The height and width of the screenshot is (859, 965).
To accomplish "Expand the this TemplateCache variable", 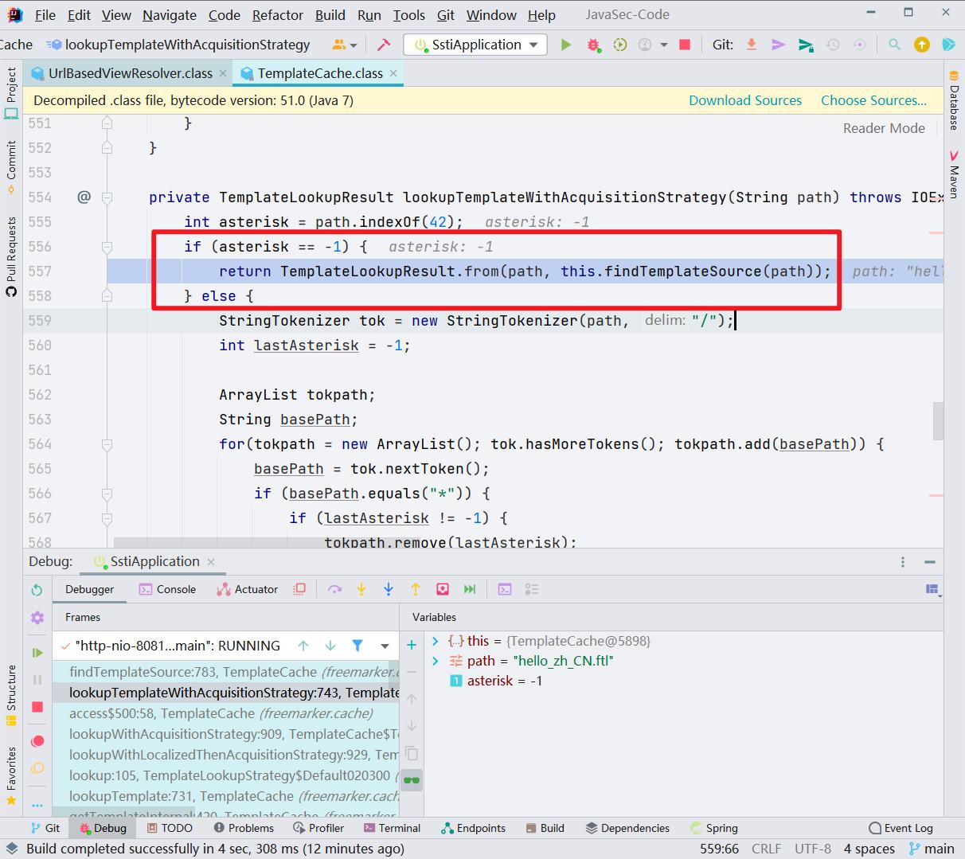I will tap(435, 641).
